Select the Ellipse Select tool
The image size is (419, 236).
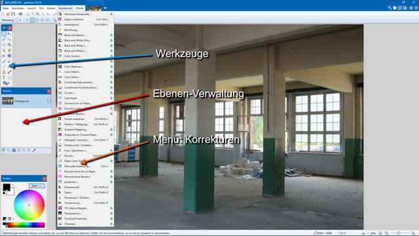[x=4, y=45]
